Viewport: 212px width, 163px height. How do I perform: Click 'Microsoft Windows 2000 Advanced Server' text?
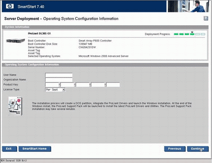pos(104,56)
